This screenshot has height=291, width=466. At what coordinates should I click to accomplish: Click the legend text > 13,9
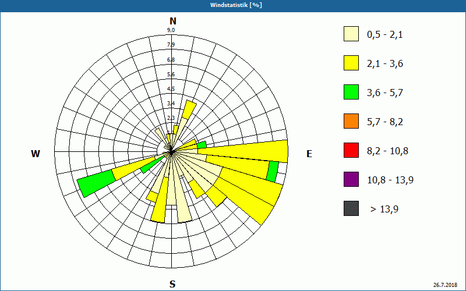point(384,210)
